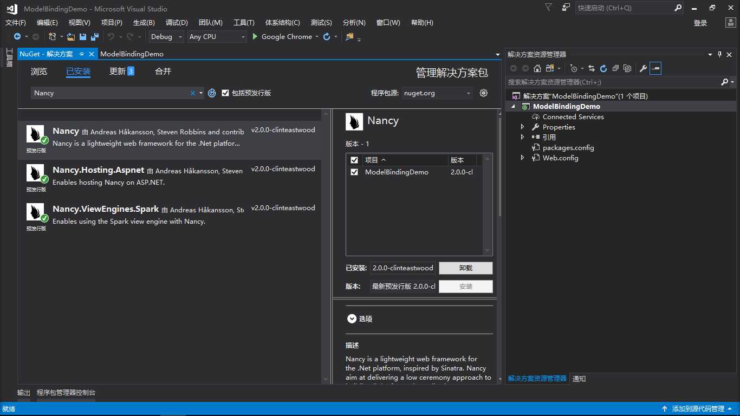The image size is (740, 416).
Task: Click the Show All Files icon
Action: pyautogui.click(x=627, y=68)
